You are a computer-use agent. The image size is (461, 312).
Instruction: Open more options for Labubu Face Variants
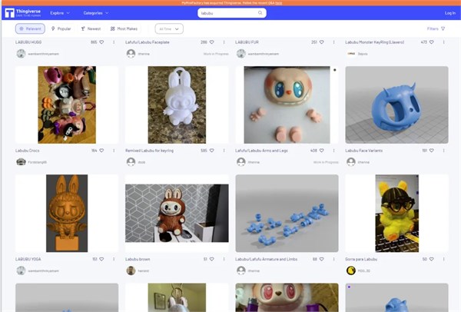coord(444,150)
